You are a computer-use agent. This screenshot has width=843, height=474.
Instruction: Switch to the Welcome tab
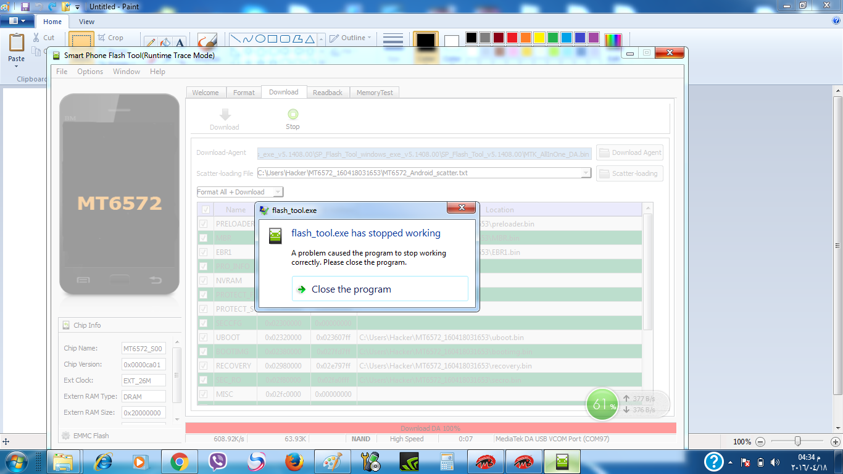pyautogui.click(x=206, y=93)
